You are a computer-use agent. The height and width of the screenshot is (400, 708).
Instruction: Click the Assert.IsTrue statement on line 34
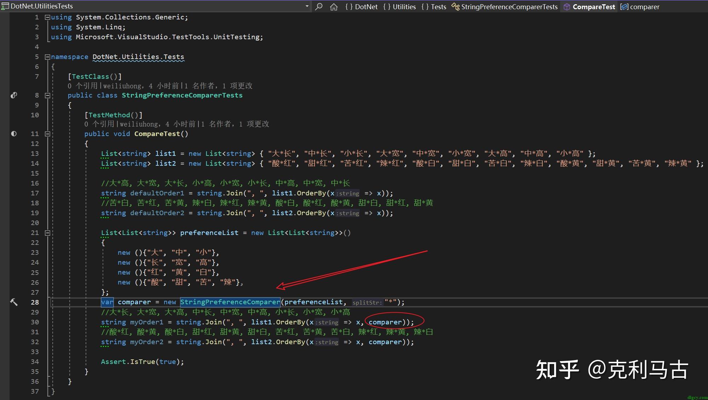(x=143, y=362)
